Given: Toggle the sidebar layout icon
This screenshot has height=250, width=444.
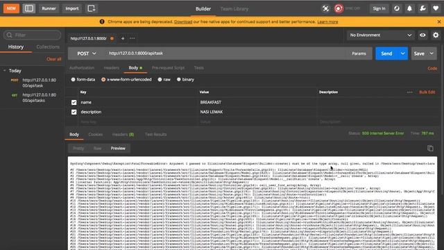Looking at the screenshot, I should click(x=29, y=8).
